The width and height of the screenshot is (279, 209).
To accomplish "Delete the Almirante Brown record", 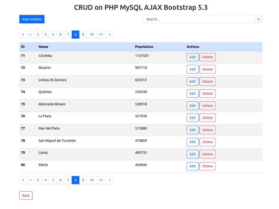I will click(x=207, y=106).
